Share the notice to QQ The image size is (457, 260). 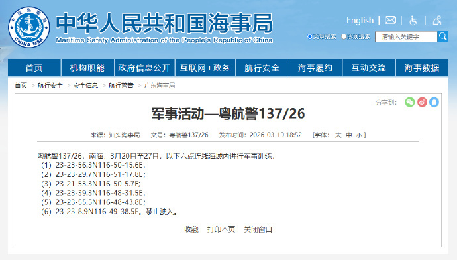(x=434, y=102)
